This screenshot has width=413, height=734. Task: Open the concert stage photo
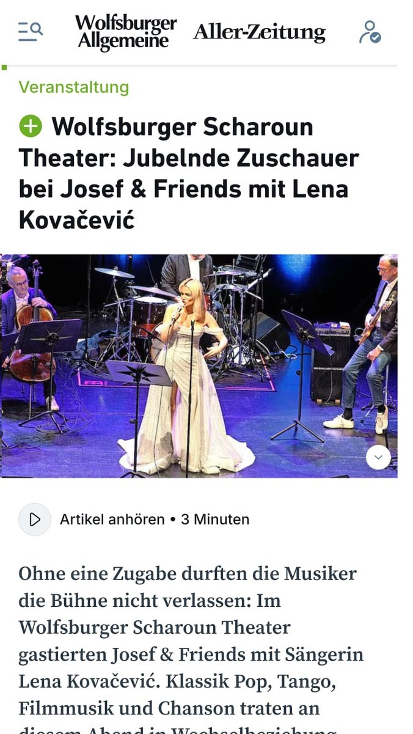coord(199,365)
